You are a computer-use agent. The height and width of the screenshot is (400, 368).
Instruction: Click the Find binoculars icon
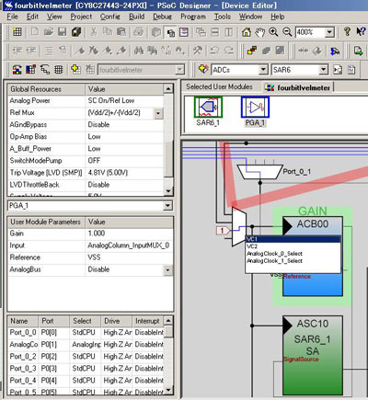click(x=139, y=51)
